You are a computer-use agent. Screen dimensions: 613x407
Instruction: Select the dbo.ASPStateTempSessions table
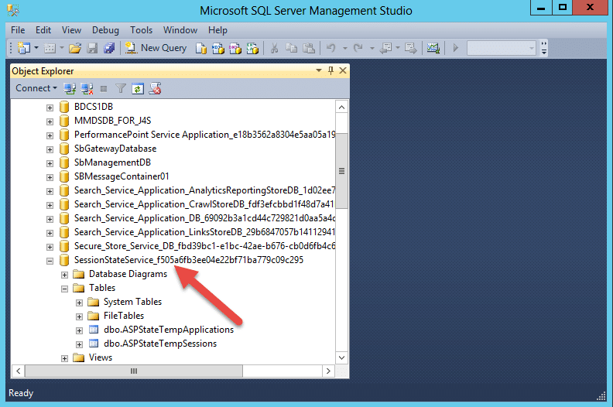click(x=160, y=344)
